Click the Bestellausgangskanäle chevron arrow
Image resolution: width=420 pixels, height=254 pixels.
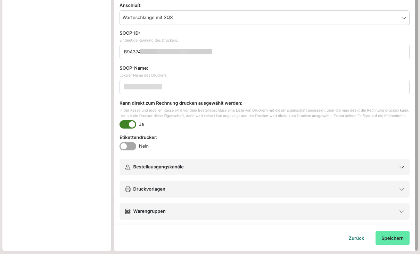point(402,167)
